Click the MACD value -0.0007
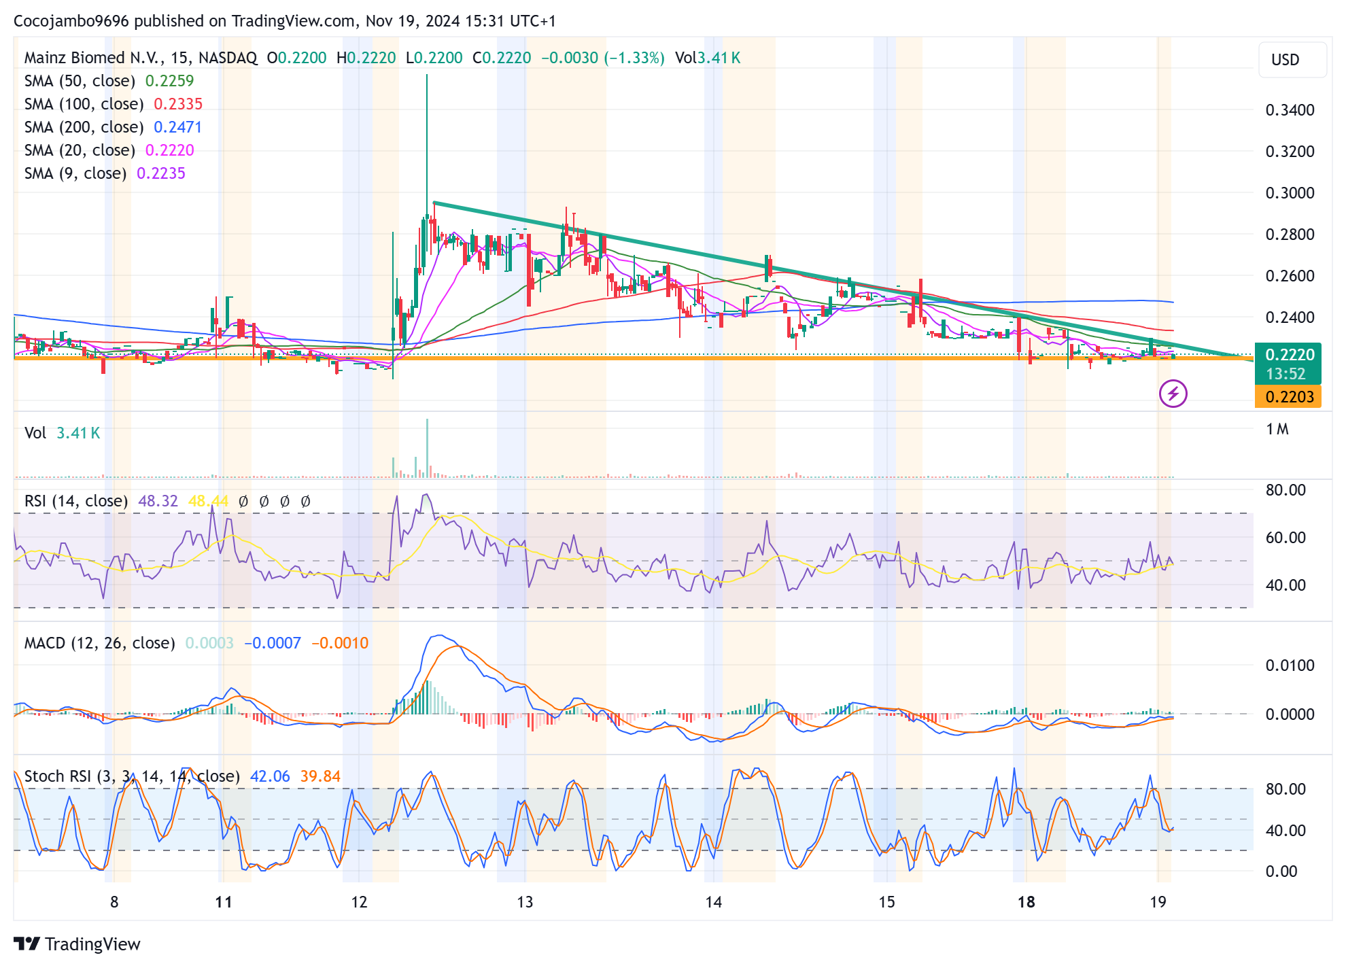The height and width of the screenshot is (968, 1346). click(x=272, y=643)
